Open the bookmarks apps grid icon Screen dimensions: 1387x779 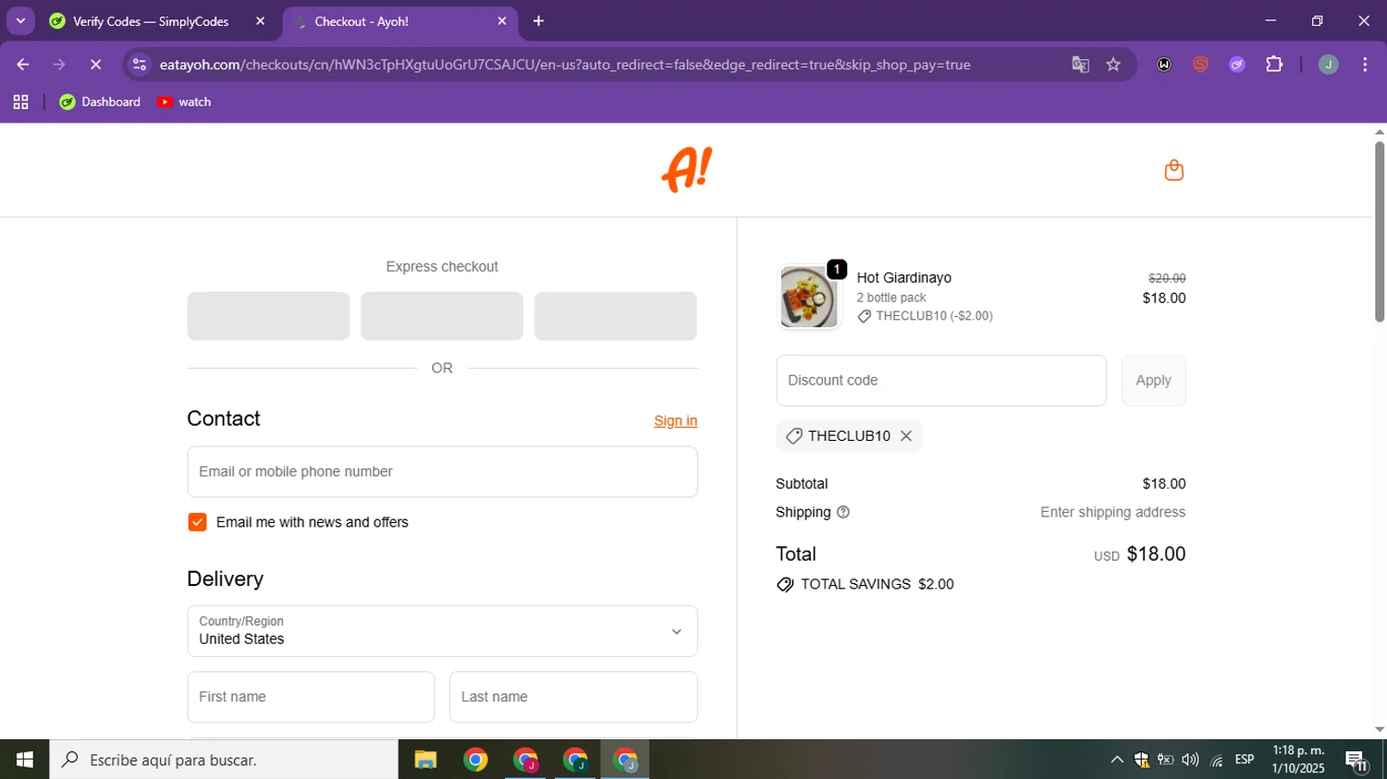pyautogui.click(x=20, y=103)
